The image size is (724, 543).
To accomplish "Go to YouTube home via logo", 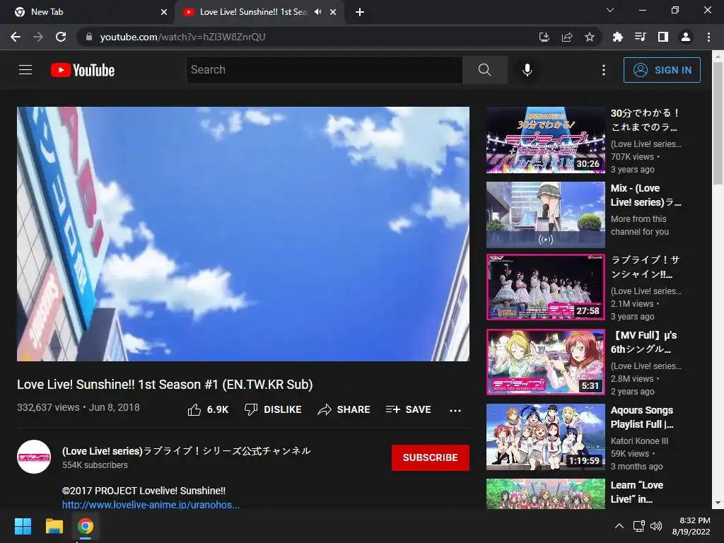I will pyautogui.click(x=83, y=70).
